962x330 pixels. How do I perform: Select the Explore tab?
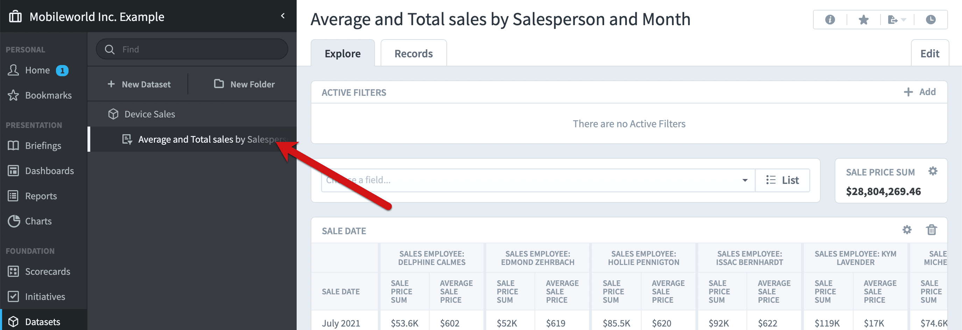(342, 53)
